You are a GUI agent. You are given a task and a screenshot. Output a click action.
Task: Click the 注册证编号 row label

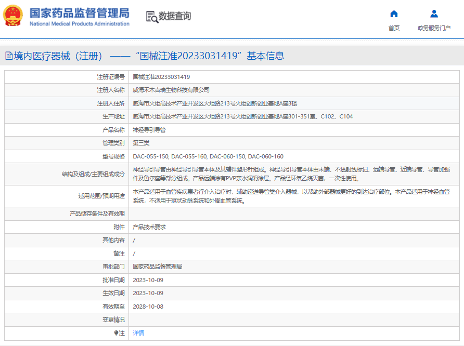pyautogui.click(x=111, y=77)
